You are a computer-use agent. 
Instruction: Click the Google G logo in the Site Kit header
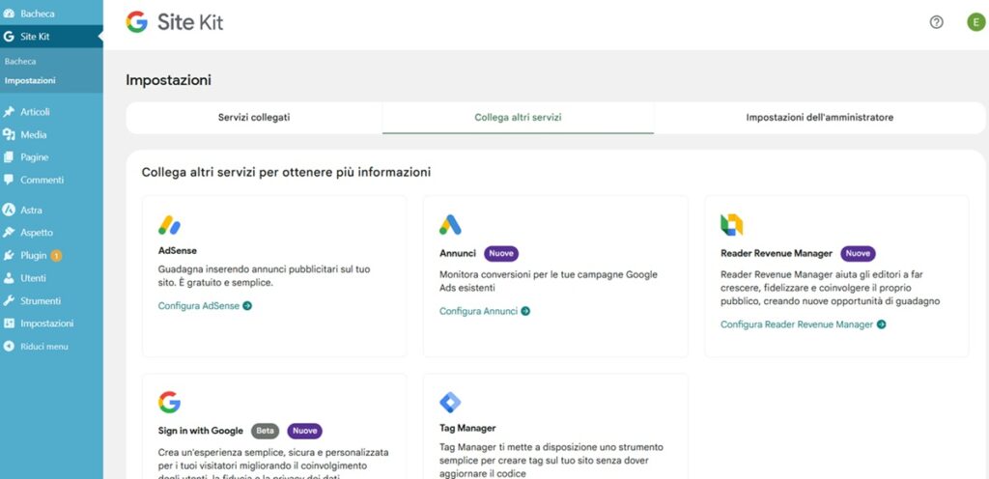point(137,22)
